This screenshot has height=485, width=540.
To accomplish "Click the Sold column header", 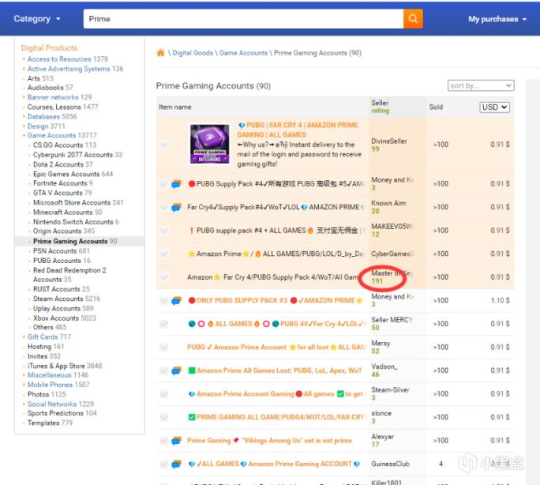I will click(x=436, y=107).
